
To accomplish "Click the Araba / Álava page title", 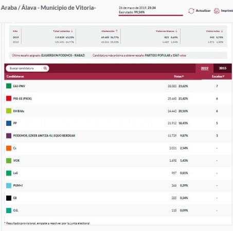I will (x=48, y=8).
